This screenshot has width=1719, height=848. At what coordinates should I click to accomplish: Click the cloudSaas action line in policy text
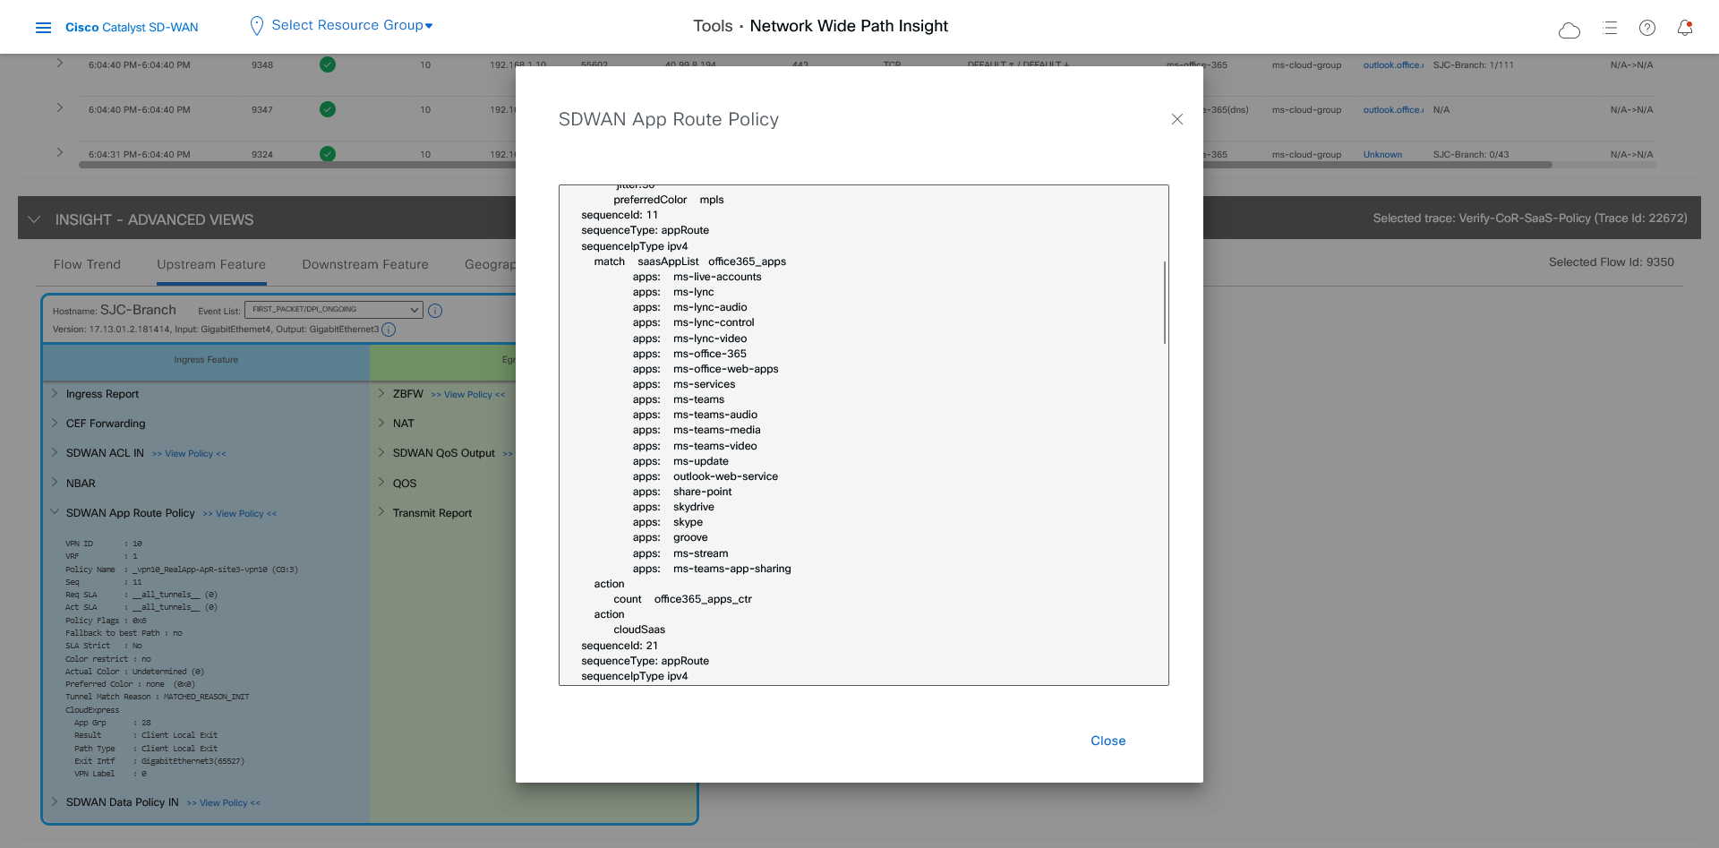tap(639, 630)
